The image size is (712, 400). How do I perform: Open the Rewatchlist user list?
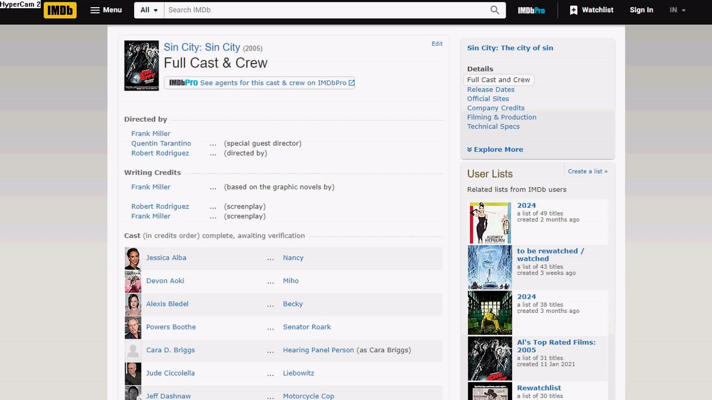(539, 388)
